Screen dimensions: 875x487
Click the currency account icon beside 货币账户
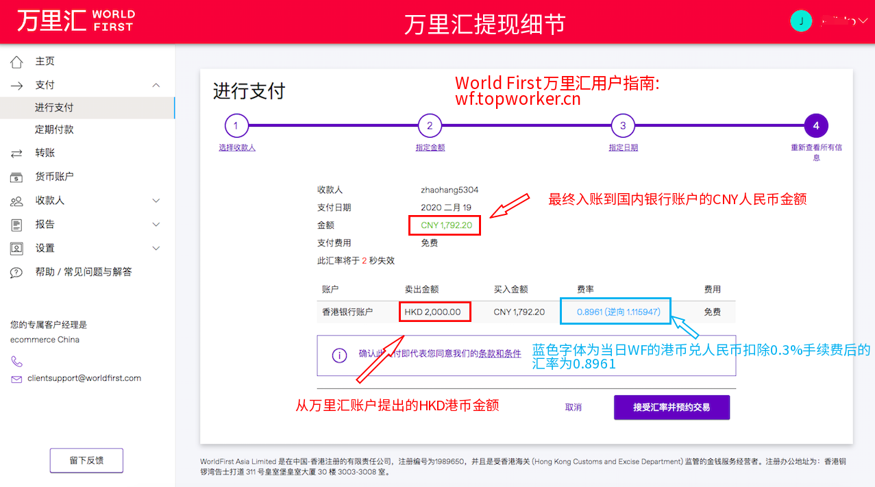pyautogui.click(x=16, y=177)
